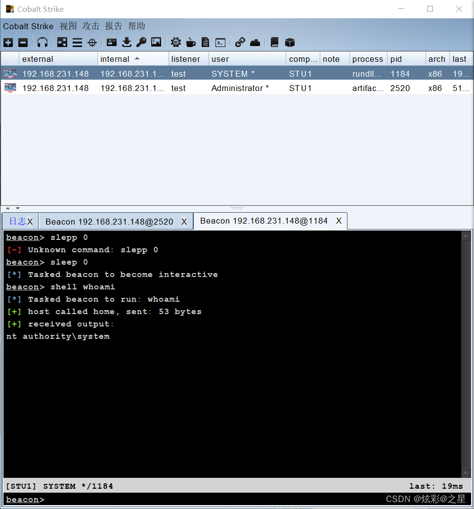This screenshot has height=509, width=474.
Task: Click pid 2520 cell
Action: click(406, 88)
